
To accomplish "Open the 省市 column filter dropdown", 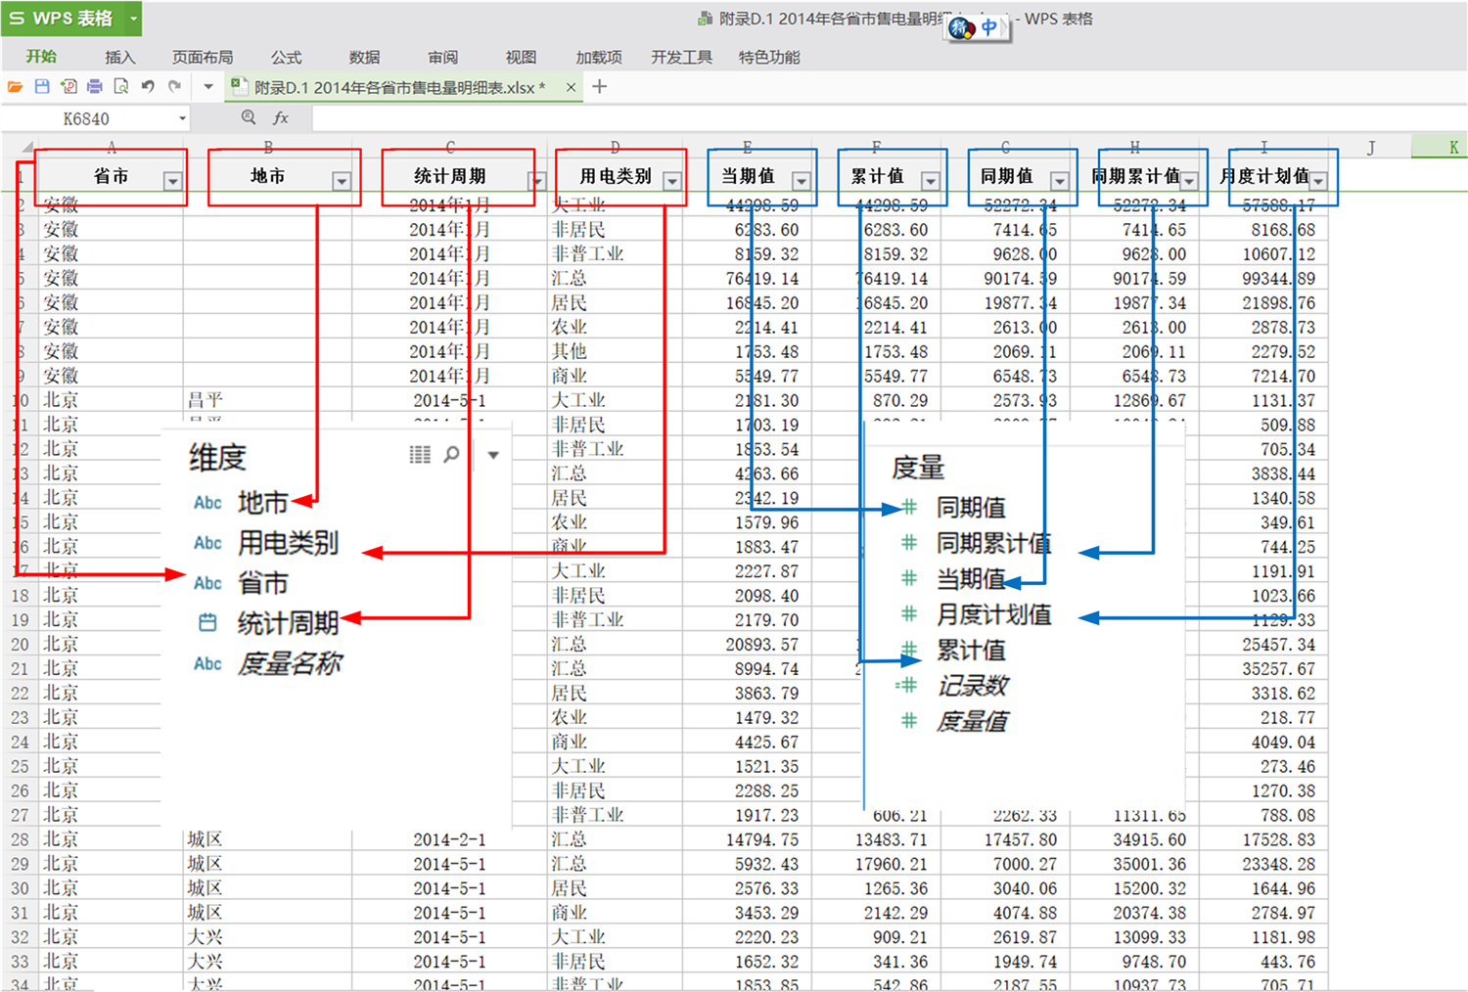I will (x=172, y=182).
